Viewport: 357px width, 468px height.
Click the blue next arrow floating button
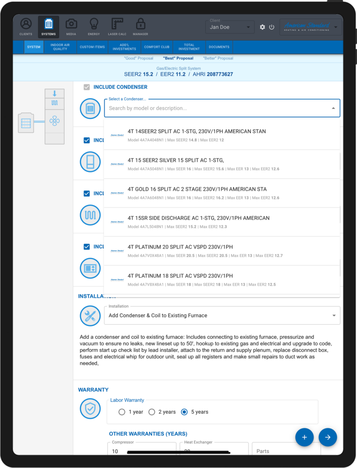tap(328, 437)
